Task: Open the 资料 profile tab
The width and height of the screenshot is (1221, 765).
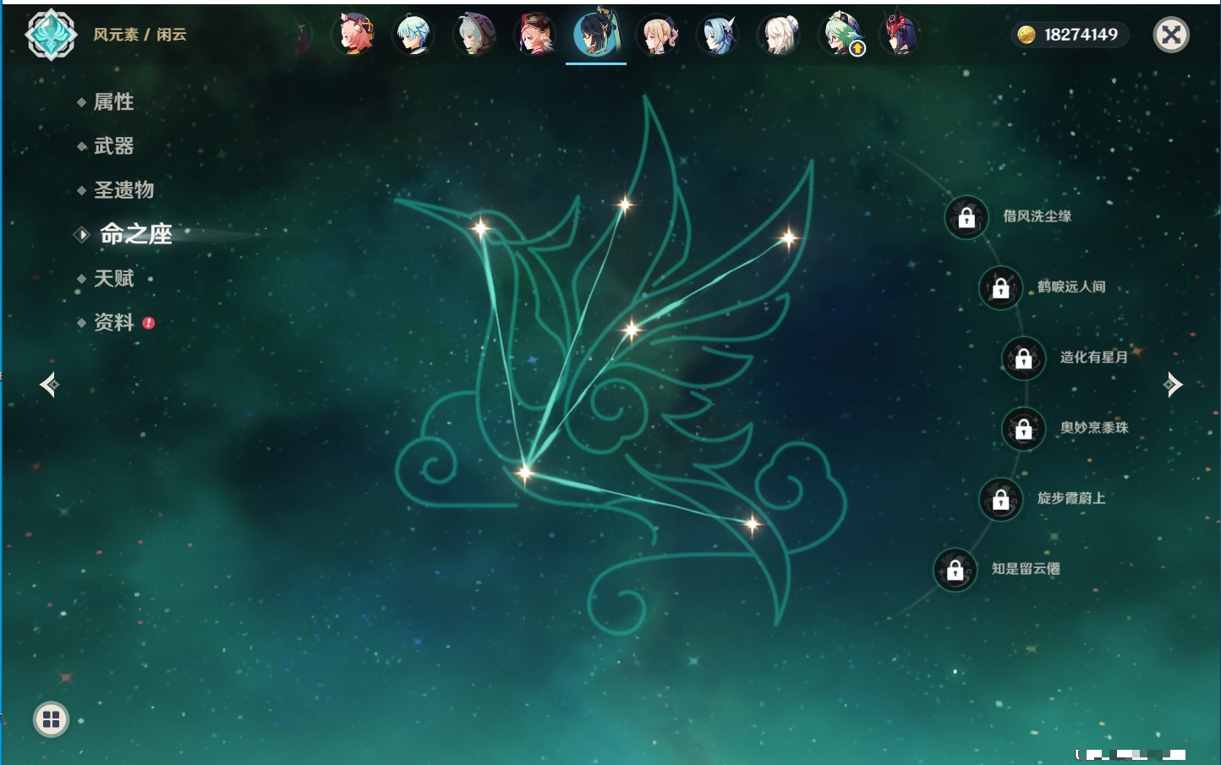Action: (x=113, y=322)
